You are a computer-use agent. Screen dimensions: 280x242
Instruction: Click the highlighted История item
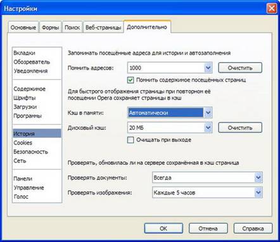click(x=37, y=134)
